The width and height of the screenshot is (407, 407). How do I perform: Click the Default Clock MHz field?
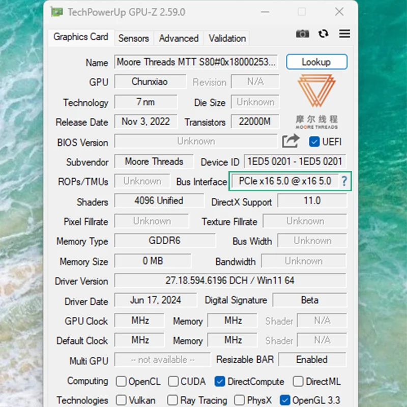[139, 340]
